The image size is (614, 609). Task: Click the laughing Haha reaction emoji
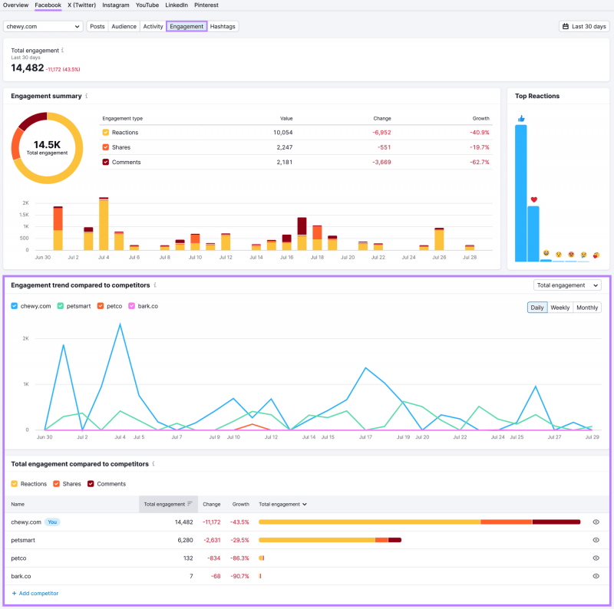(546, 253)
